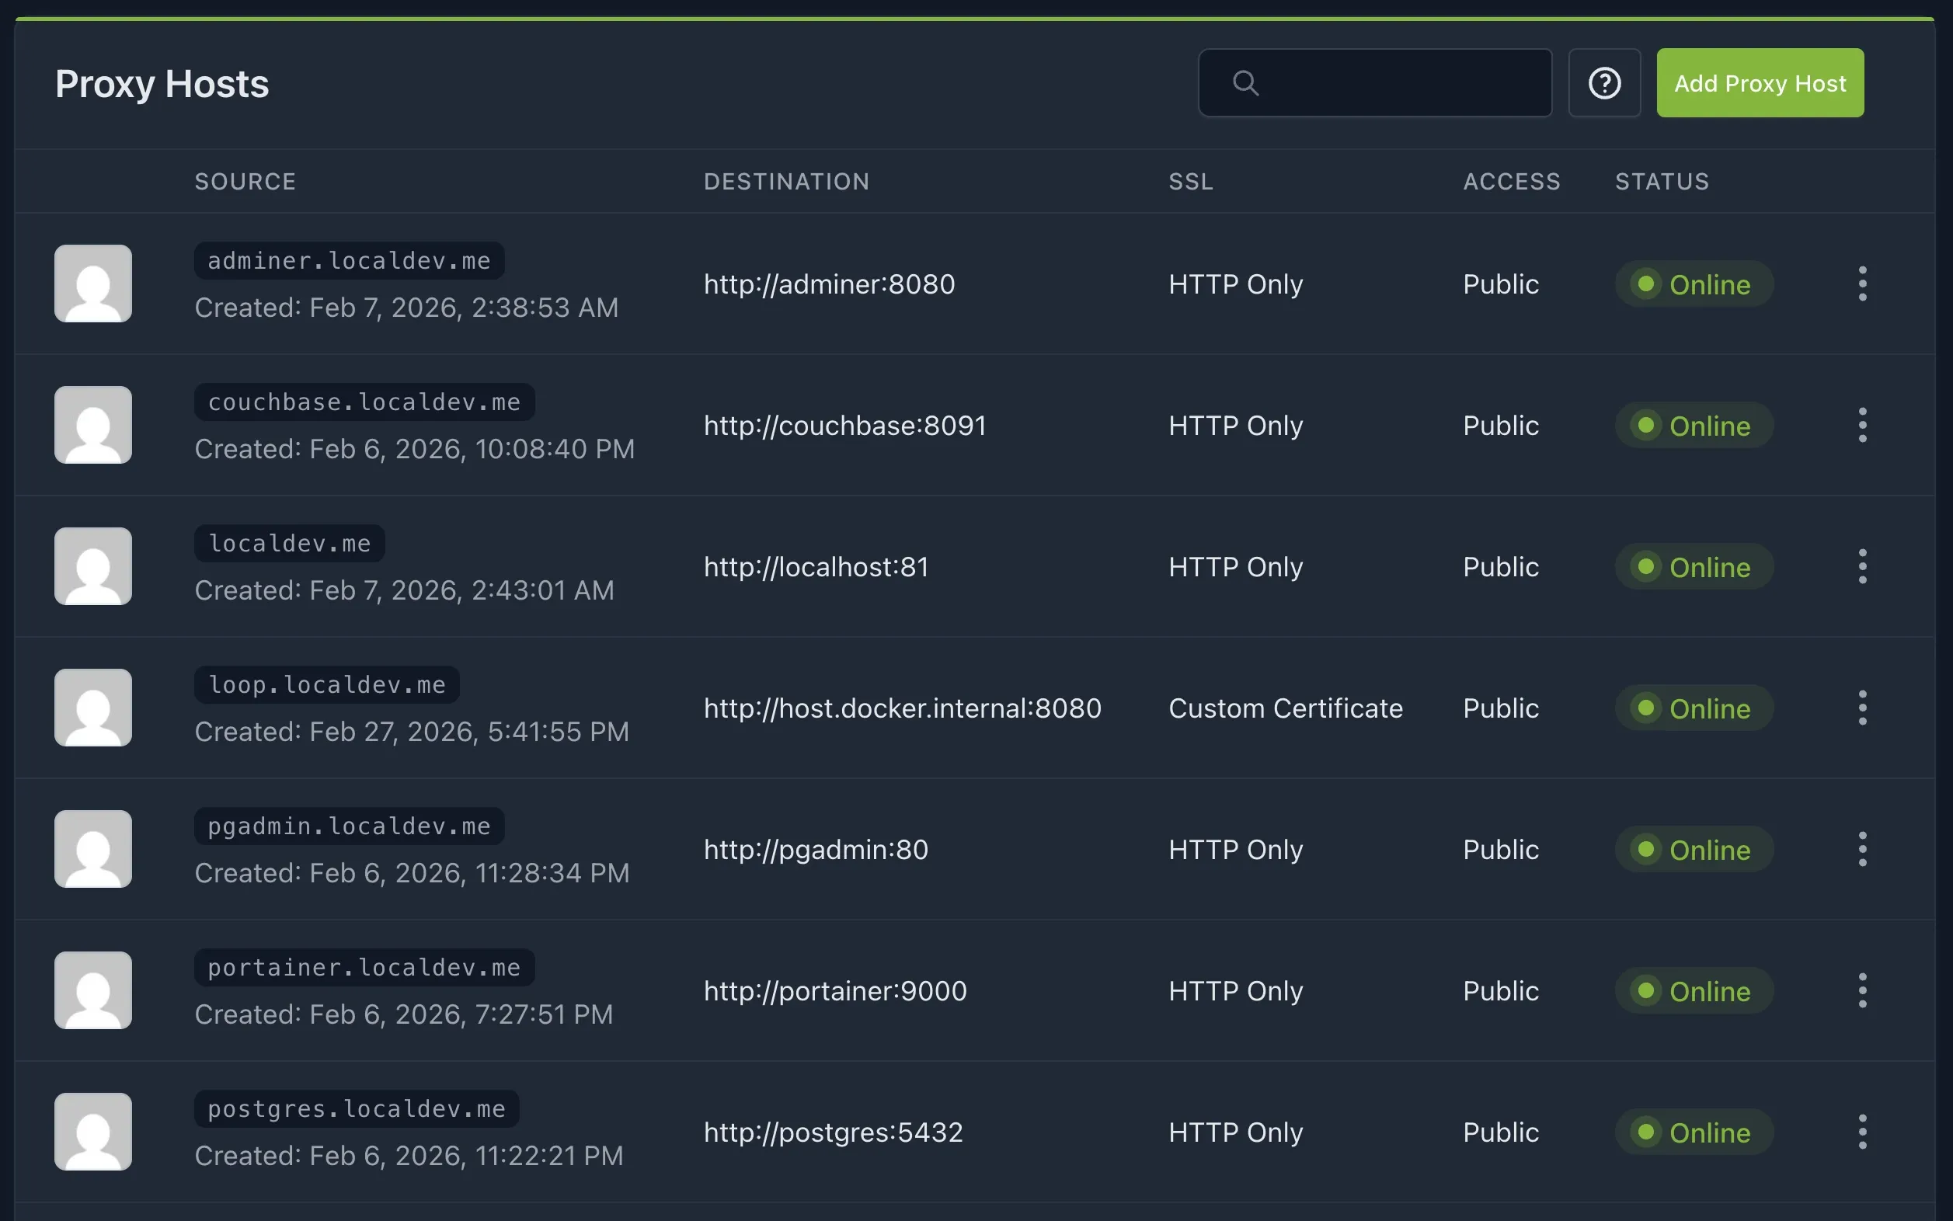Click Online status badge for localdev.me row
Screen dimensions: 1953x1221
1694,567
